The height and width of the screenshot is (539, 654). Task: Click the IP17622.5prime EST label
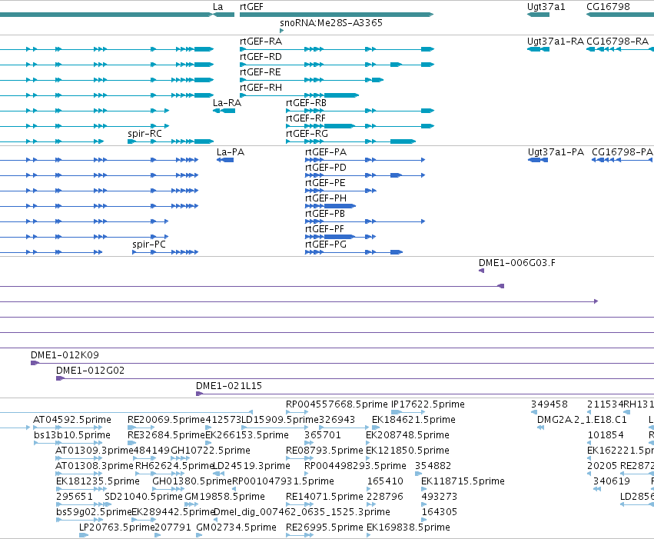click(427, 404)
